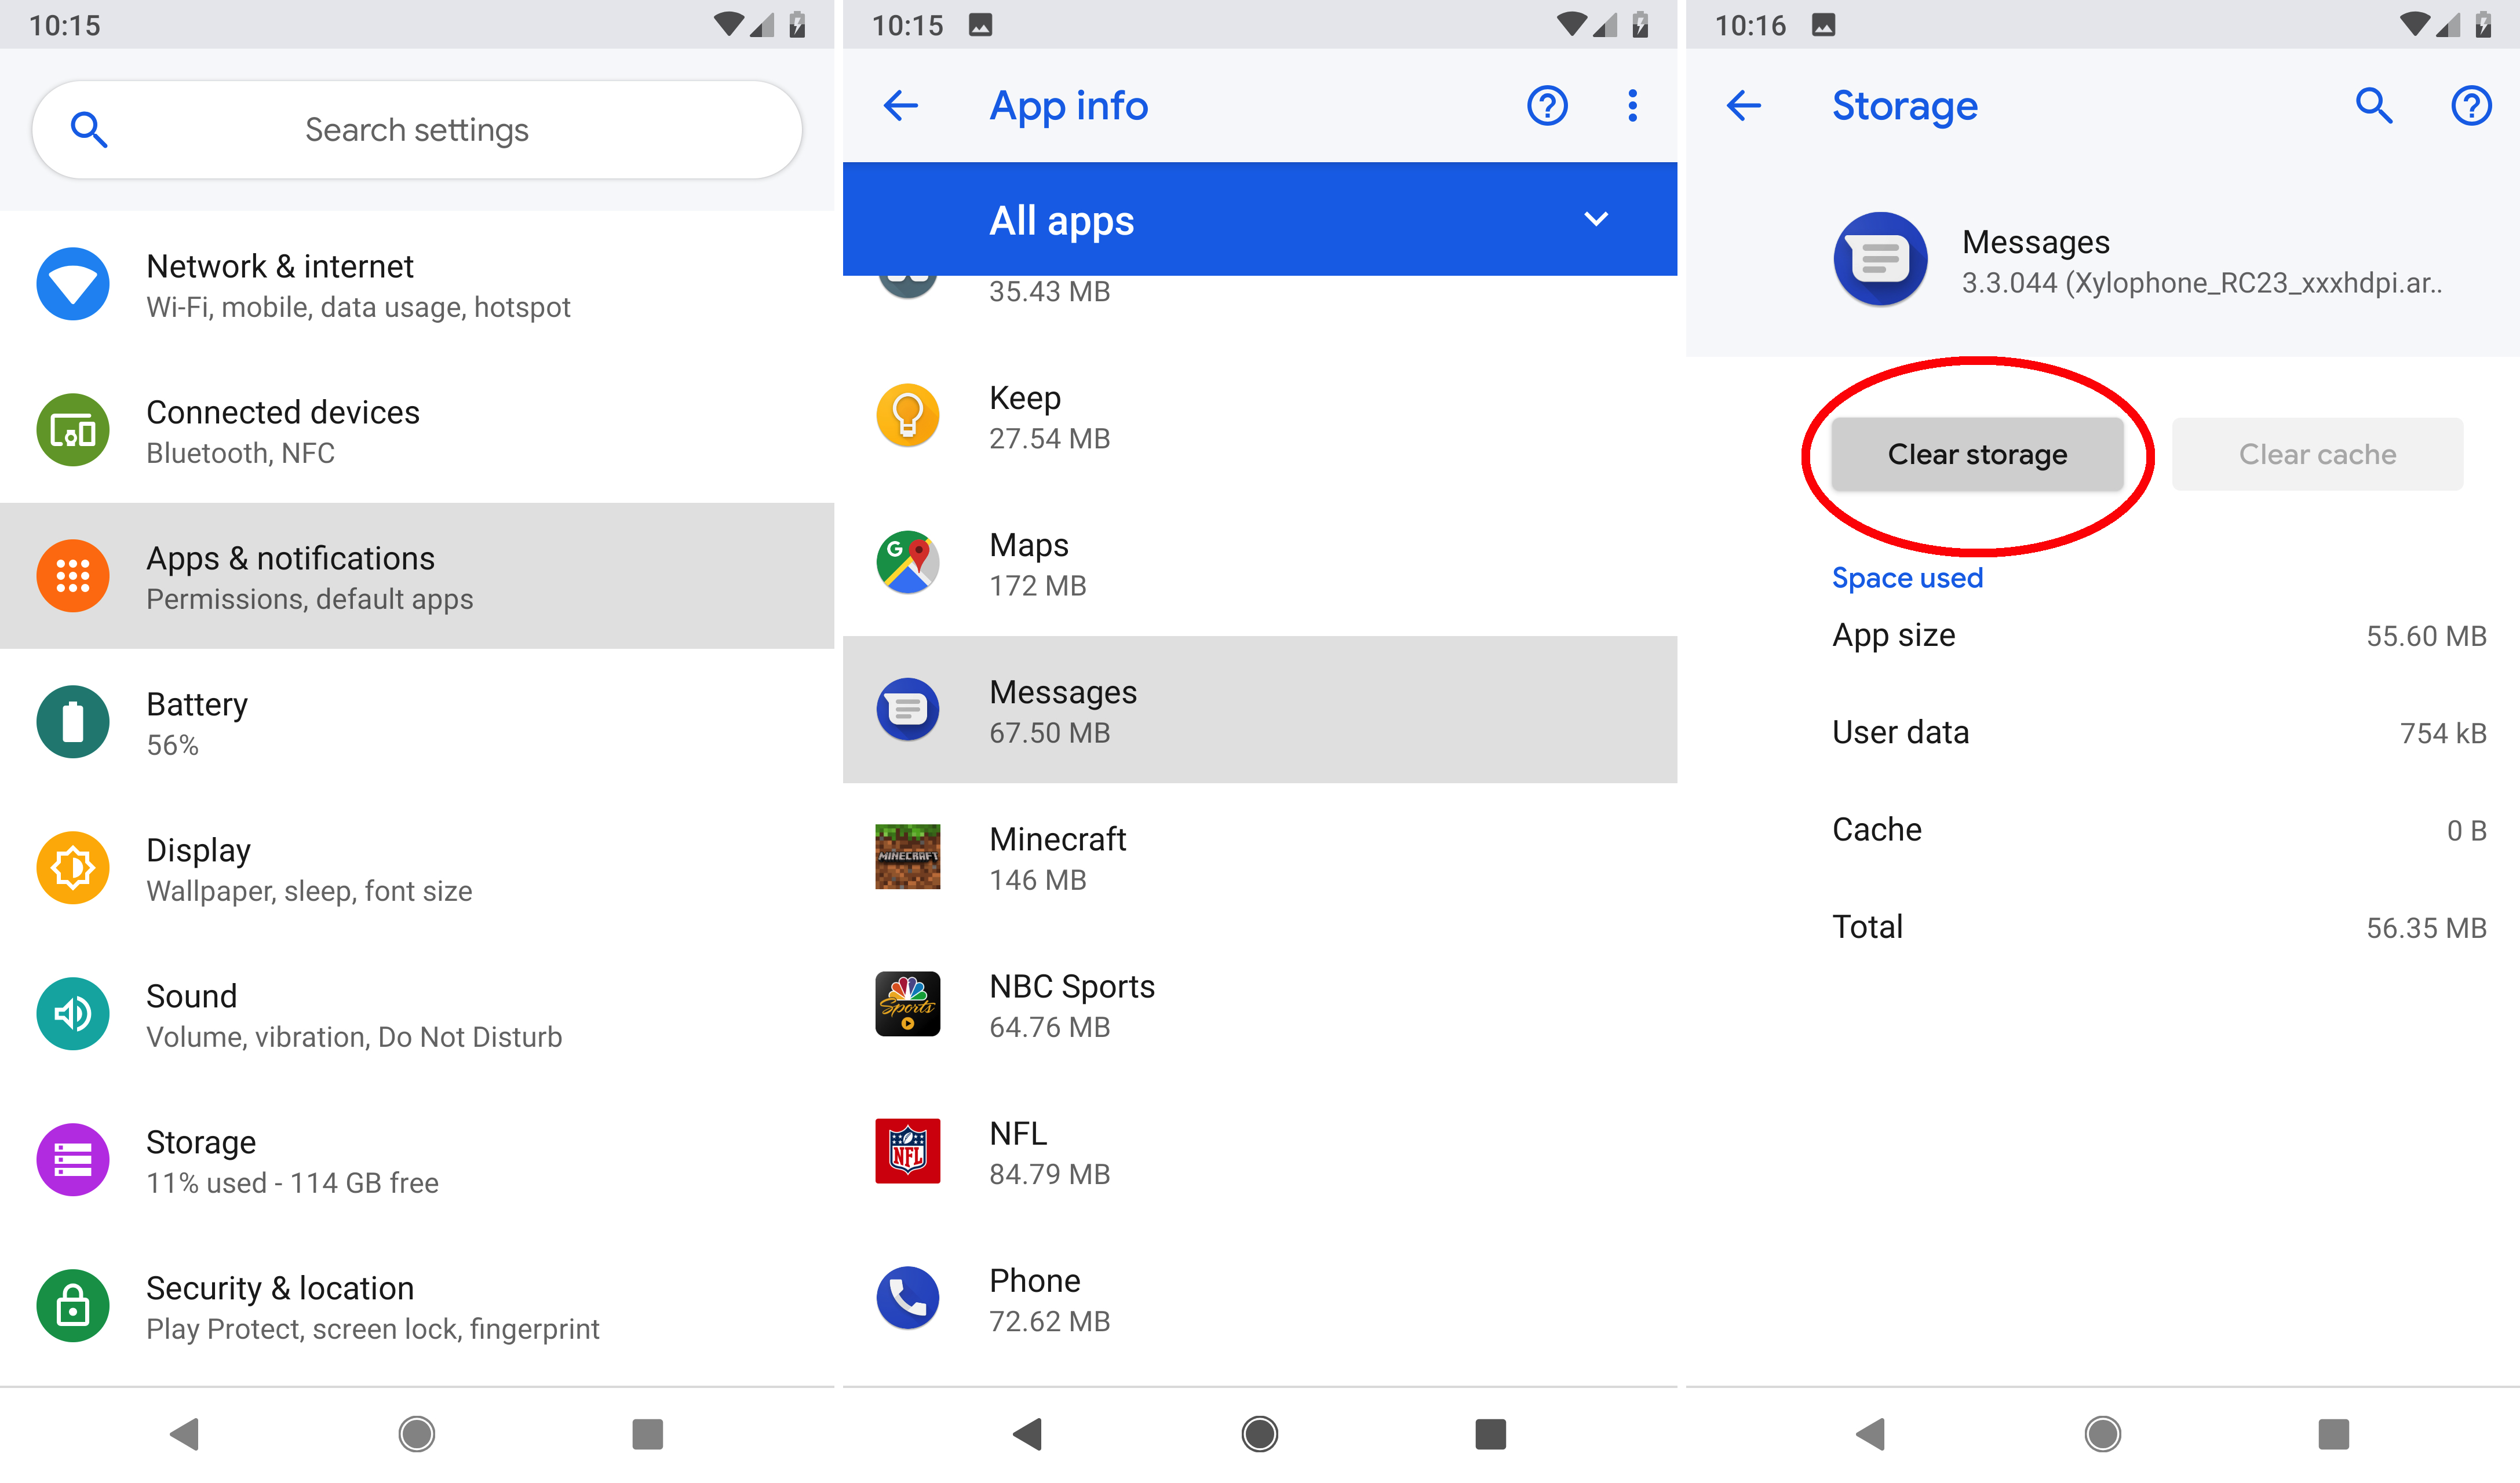
Task: Tap the Keep lightbulb icon
Action: pos(908,416)
